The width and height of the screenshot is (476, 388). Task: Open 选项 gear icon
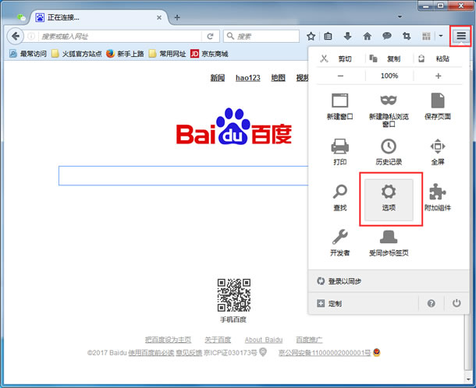coord(389,192)
